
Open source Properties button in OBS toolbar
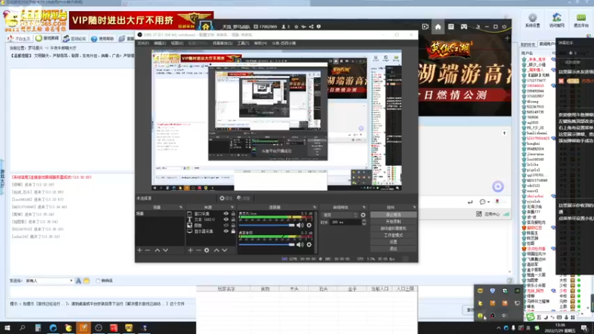pos(226,198)
